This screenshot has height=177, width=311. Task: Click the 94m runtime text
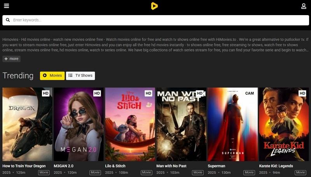pyautogui.click(x=276, y=173)
